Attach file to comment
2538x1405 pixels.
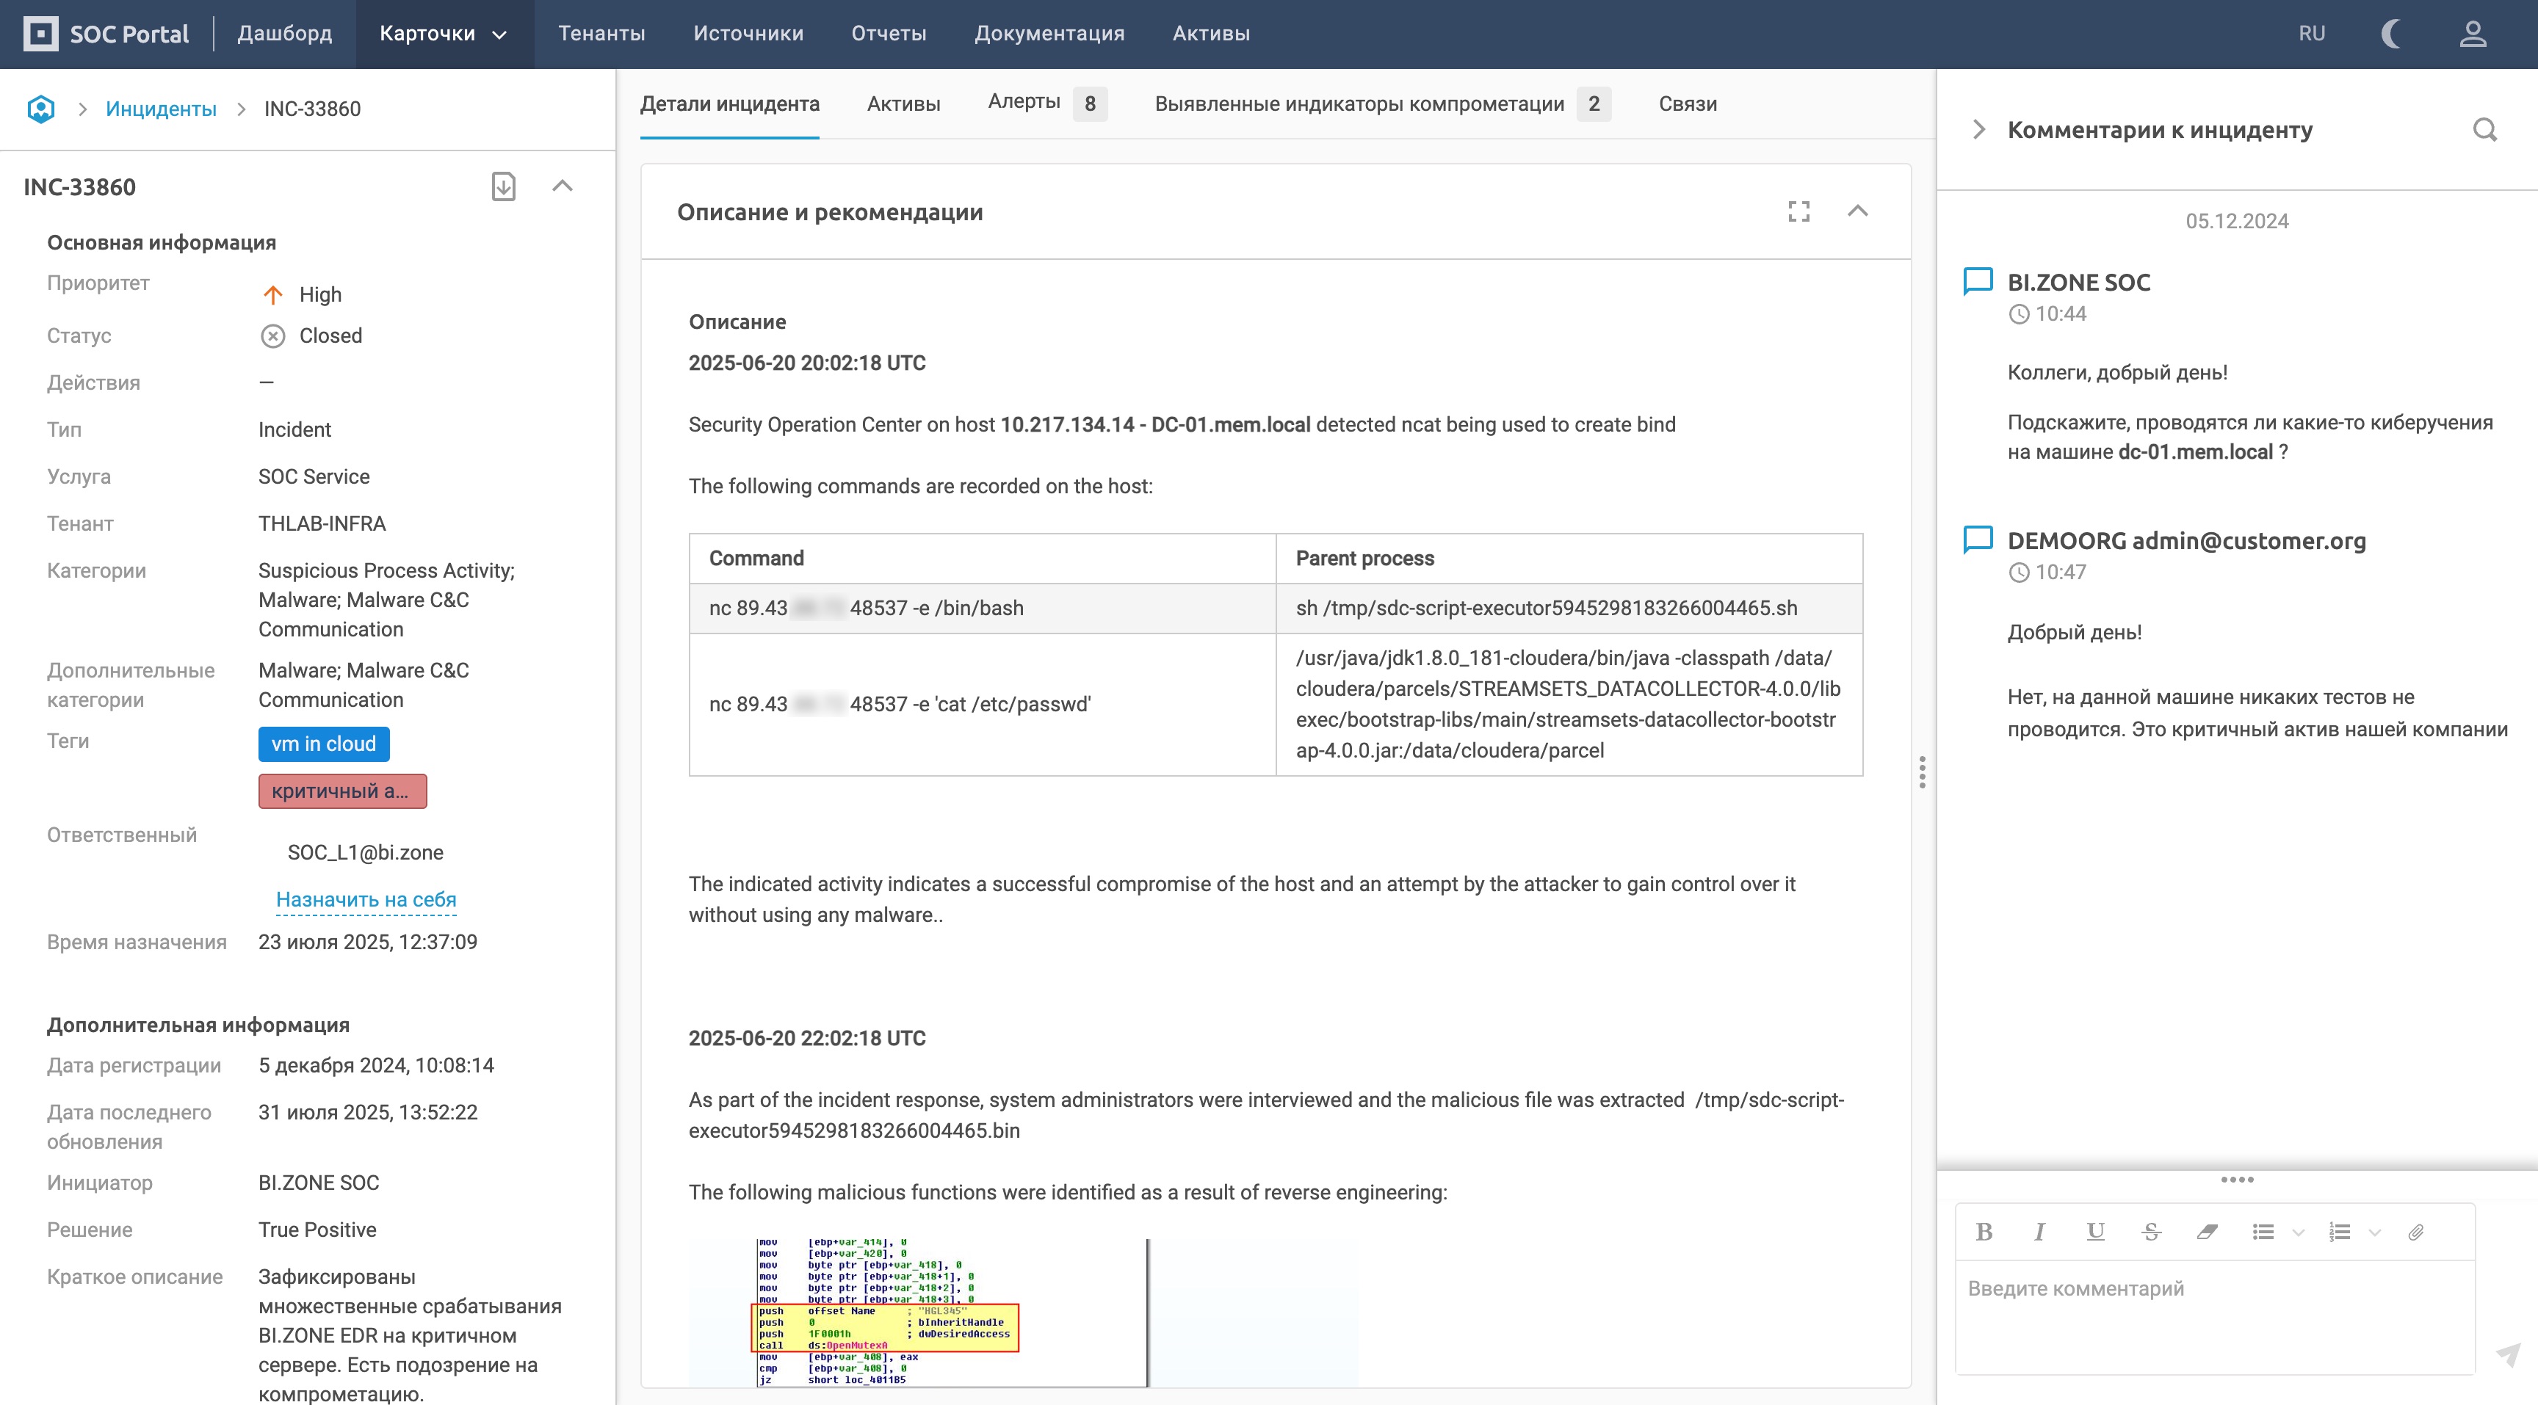click(x=2415, y=1232)
